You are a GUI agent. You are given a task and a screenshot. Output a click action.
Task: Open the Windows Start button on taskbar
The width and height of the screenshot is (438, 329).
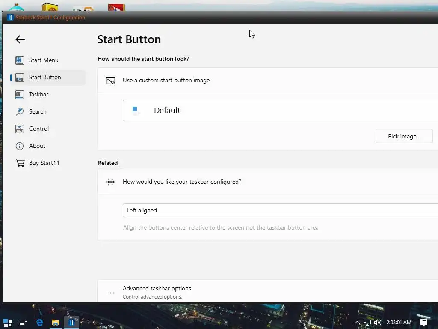(8, 323)
